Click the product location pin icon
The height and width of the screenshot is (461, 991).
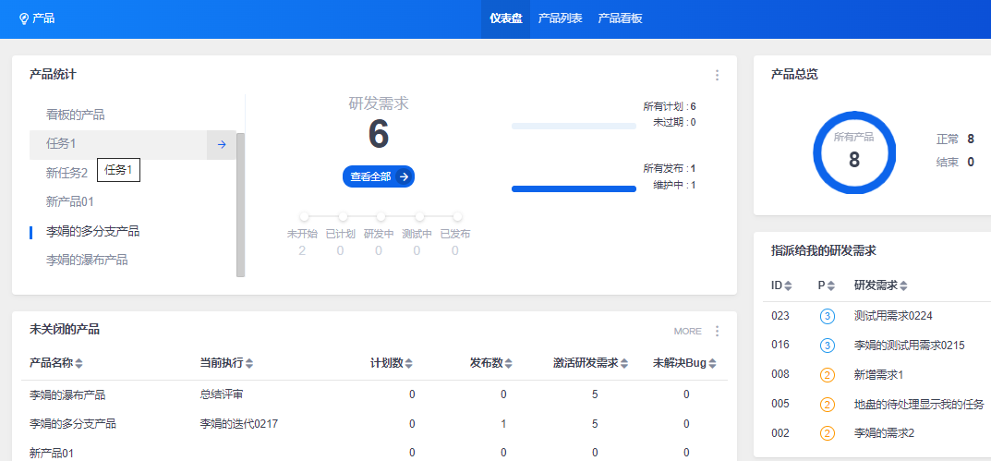(x=24, y=18)
